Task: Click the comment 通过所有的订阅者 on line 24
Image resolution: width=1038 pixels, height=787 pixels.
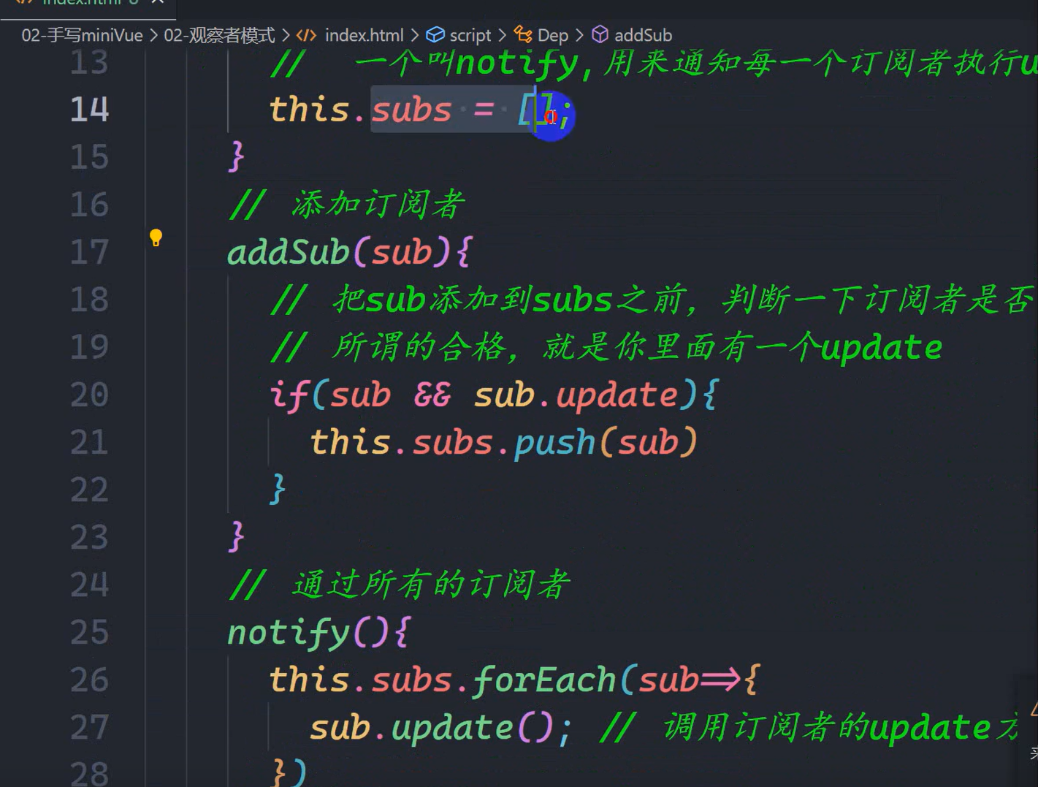Action: 430,585
